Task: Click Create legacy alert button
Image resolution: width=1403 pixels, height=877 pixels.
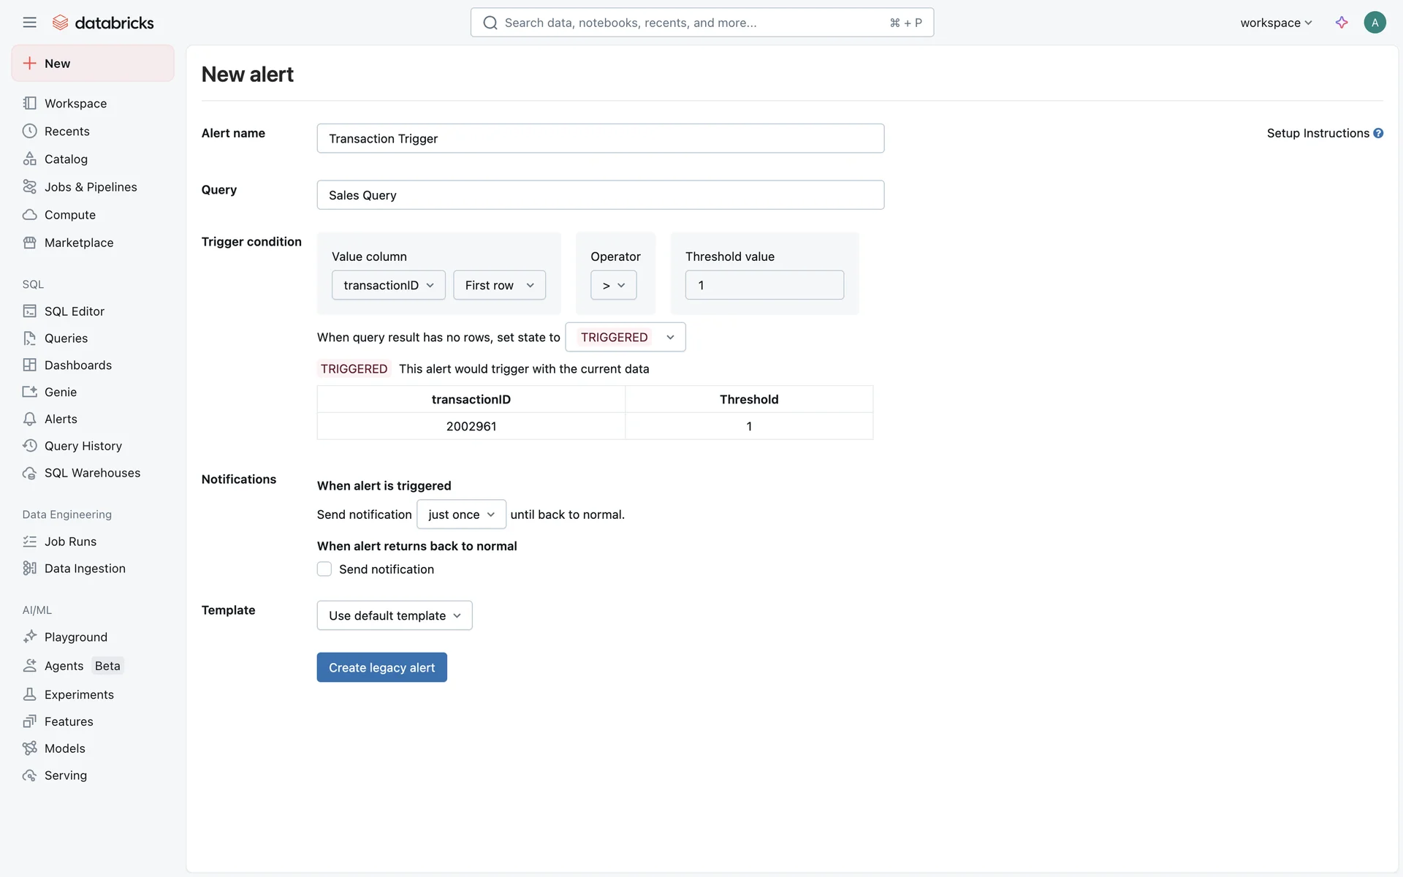Action: tap(381, 667)
